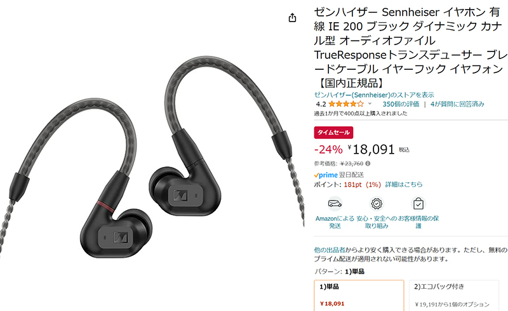
Task: Click the お客様情報の保護 link text
Action: pyautogui.click(x=418, y=222)
